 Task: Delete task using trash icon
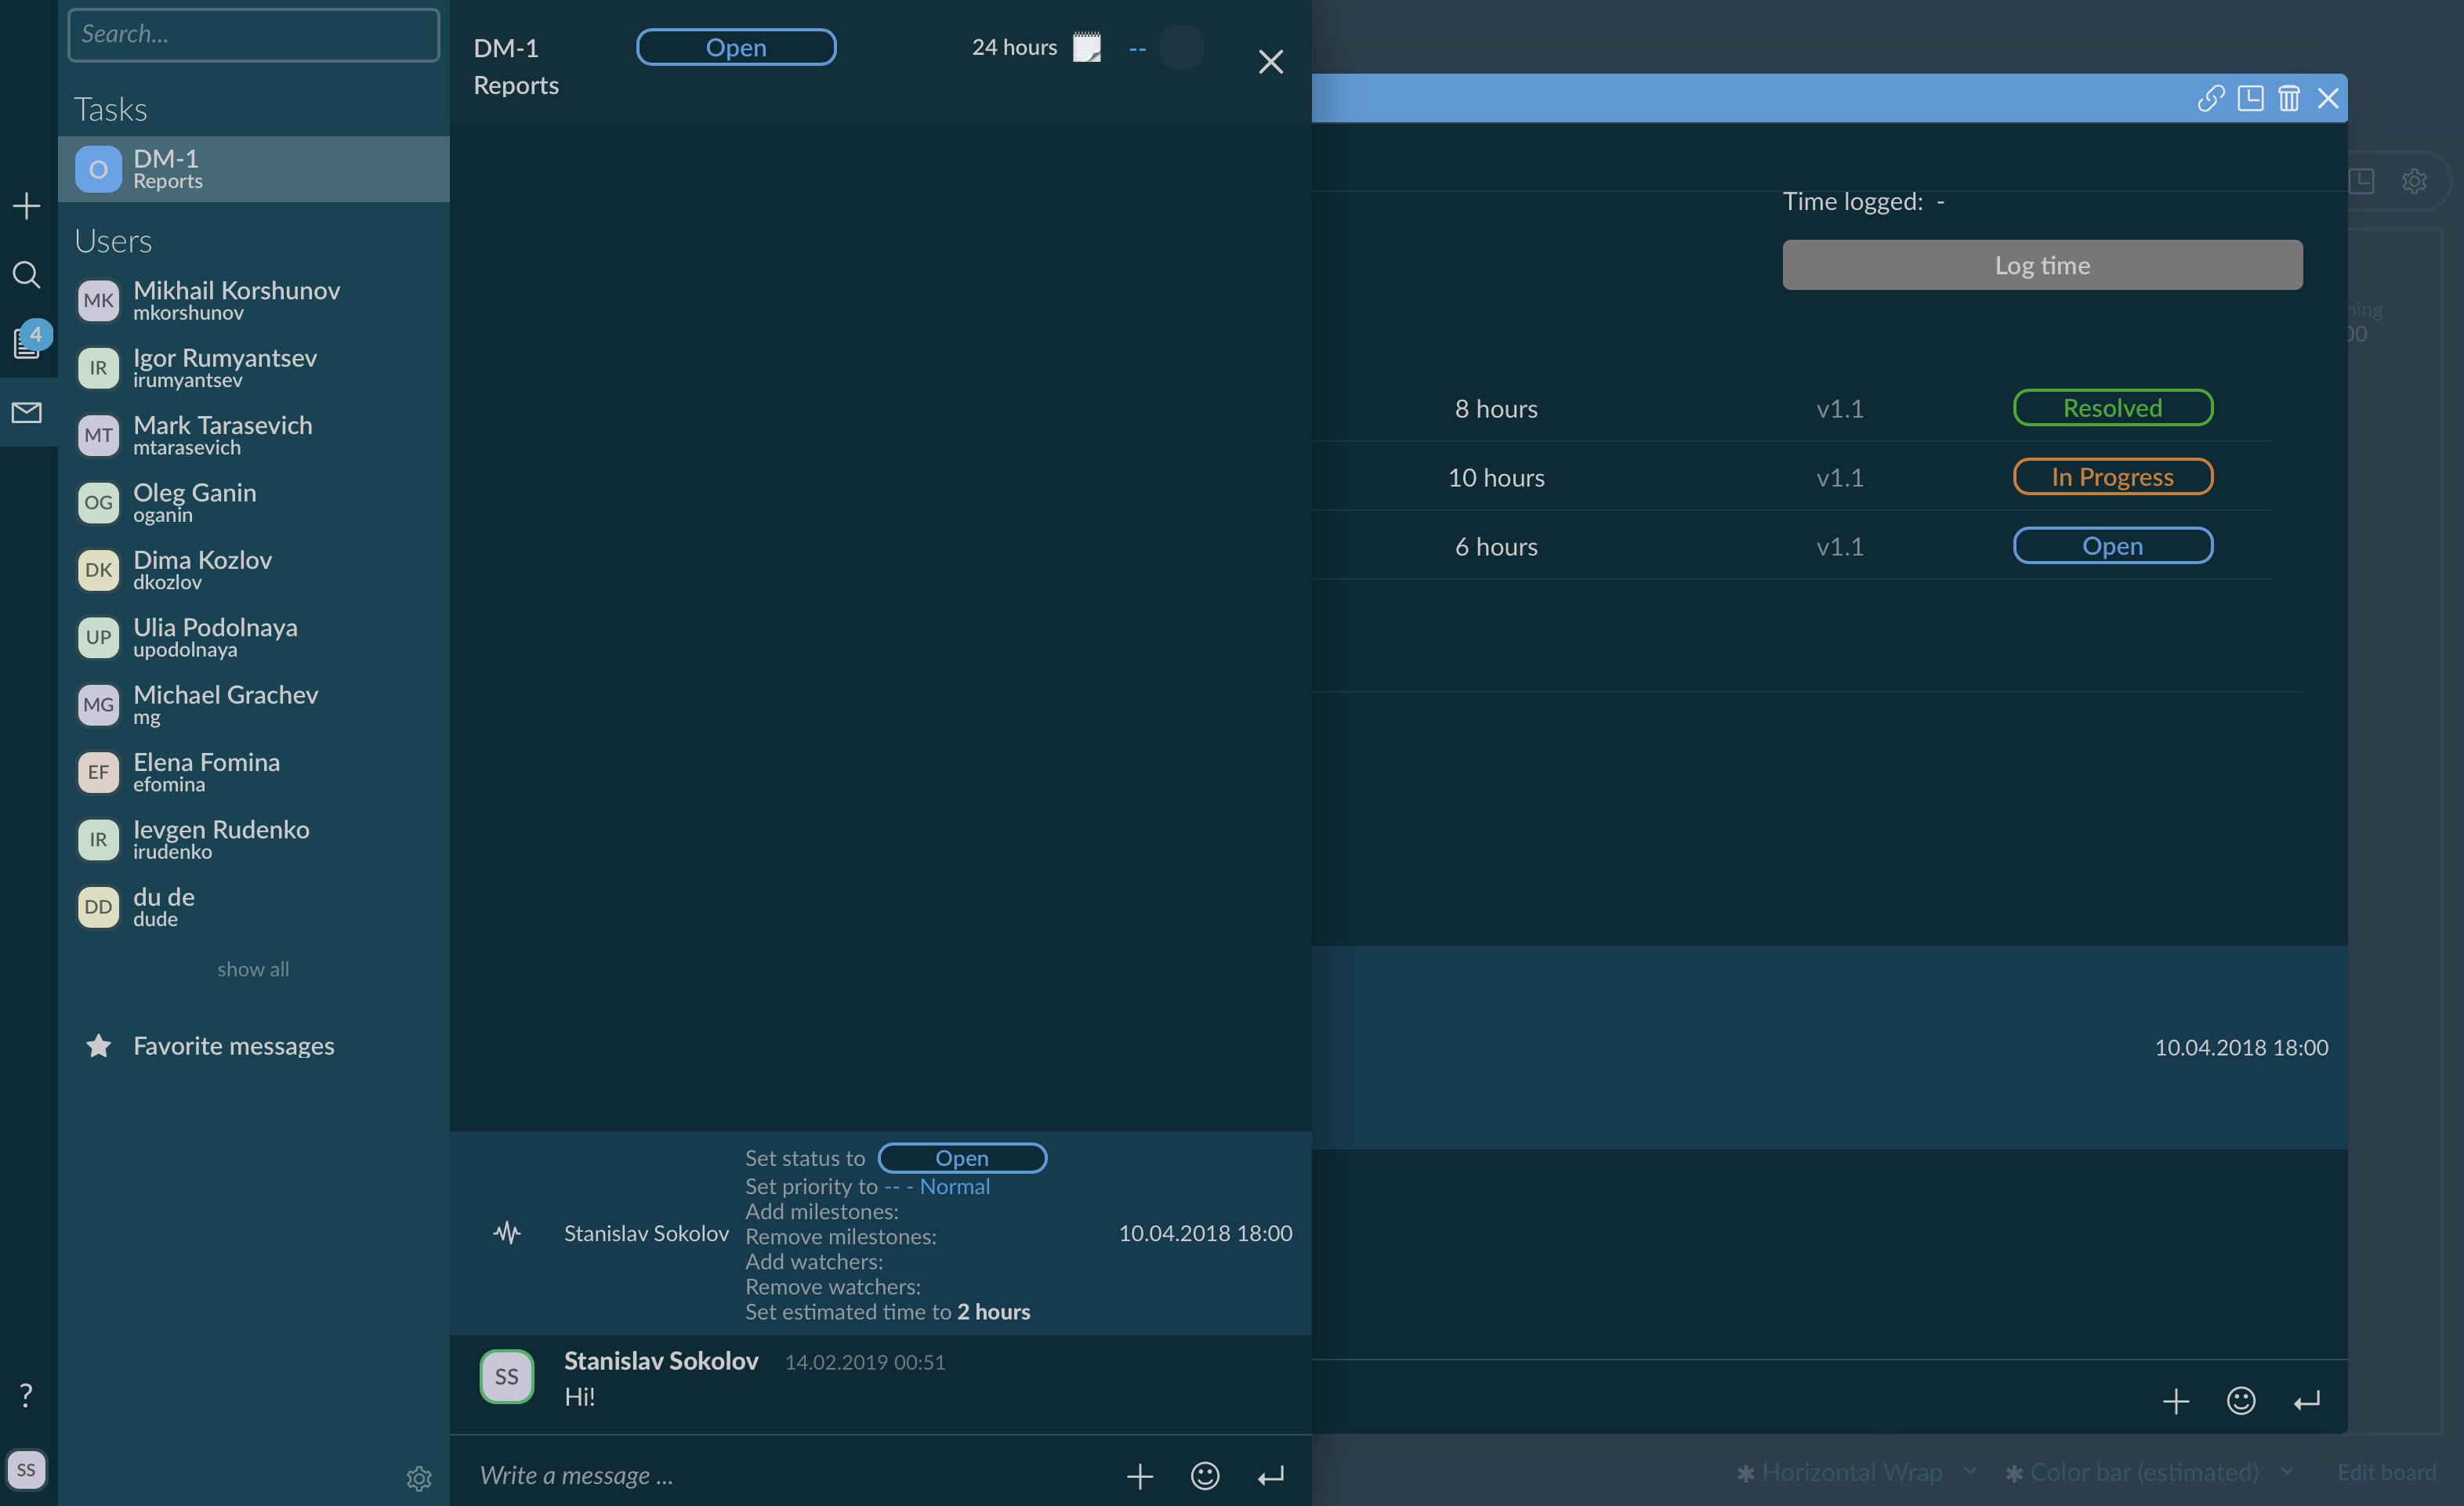tap(2289, 98)
